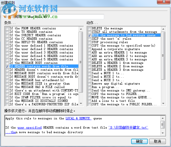Check 'Append a corporate signature' action

(x=89, y=49)
